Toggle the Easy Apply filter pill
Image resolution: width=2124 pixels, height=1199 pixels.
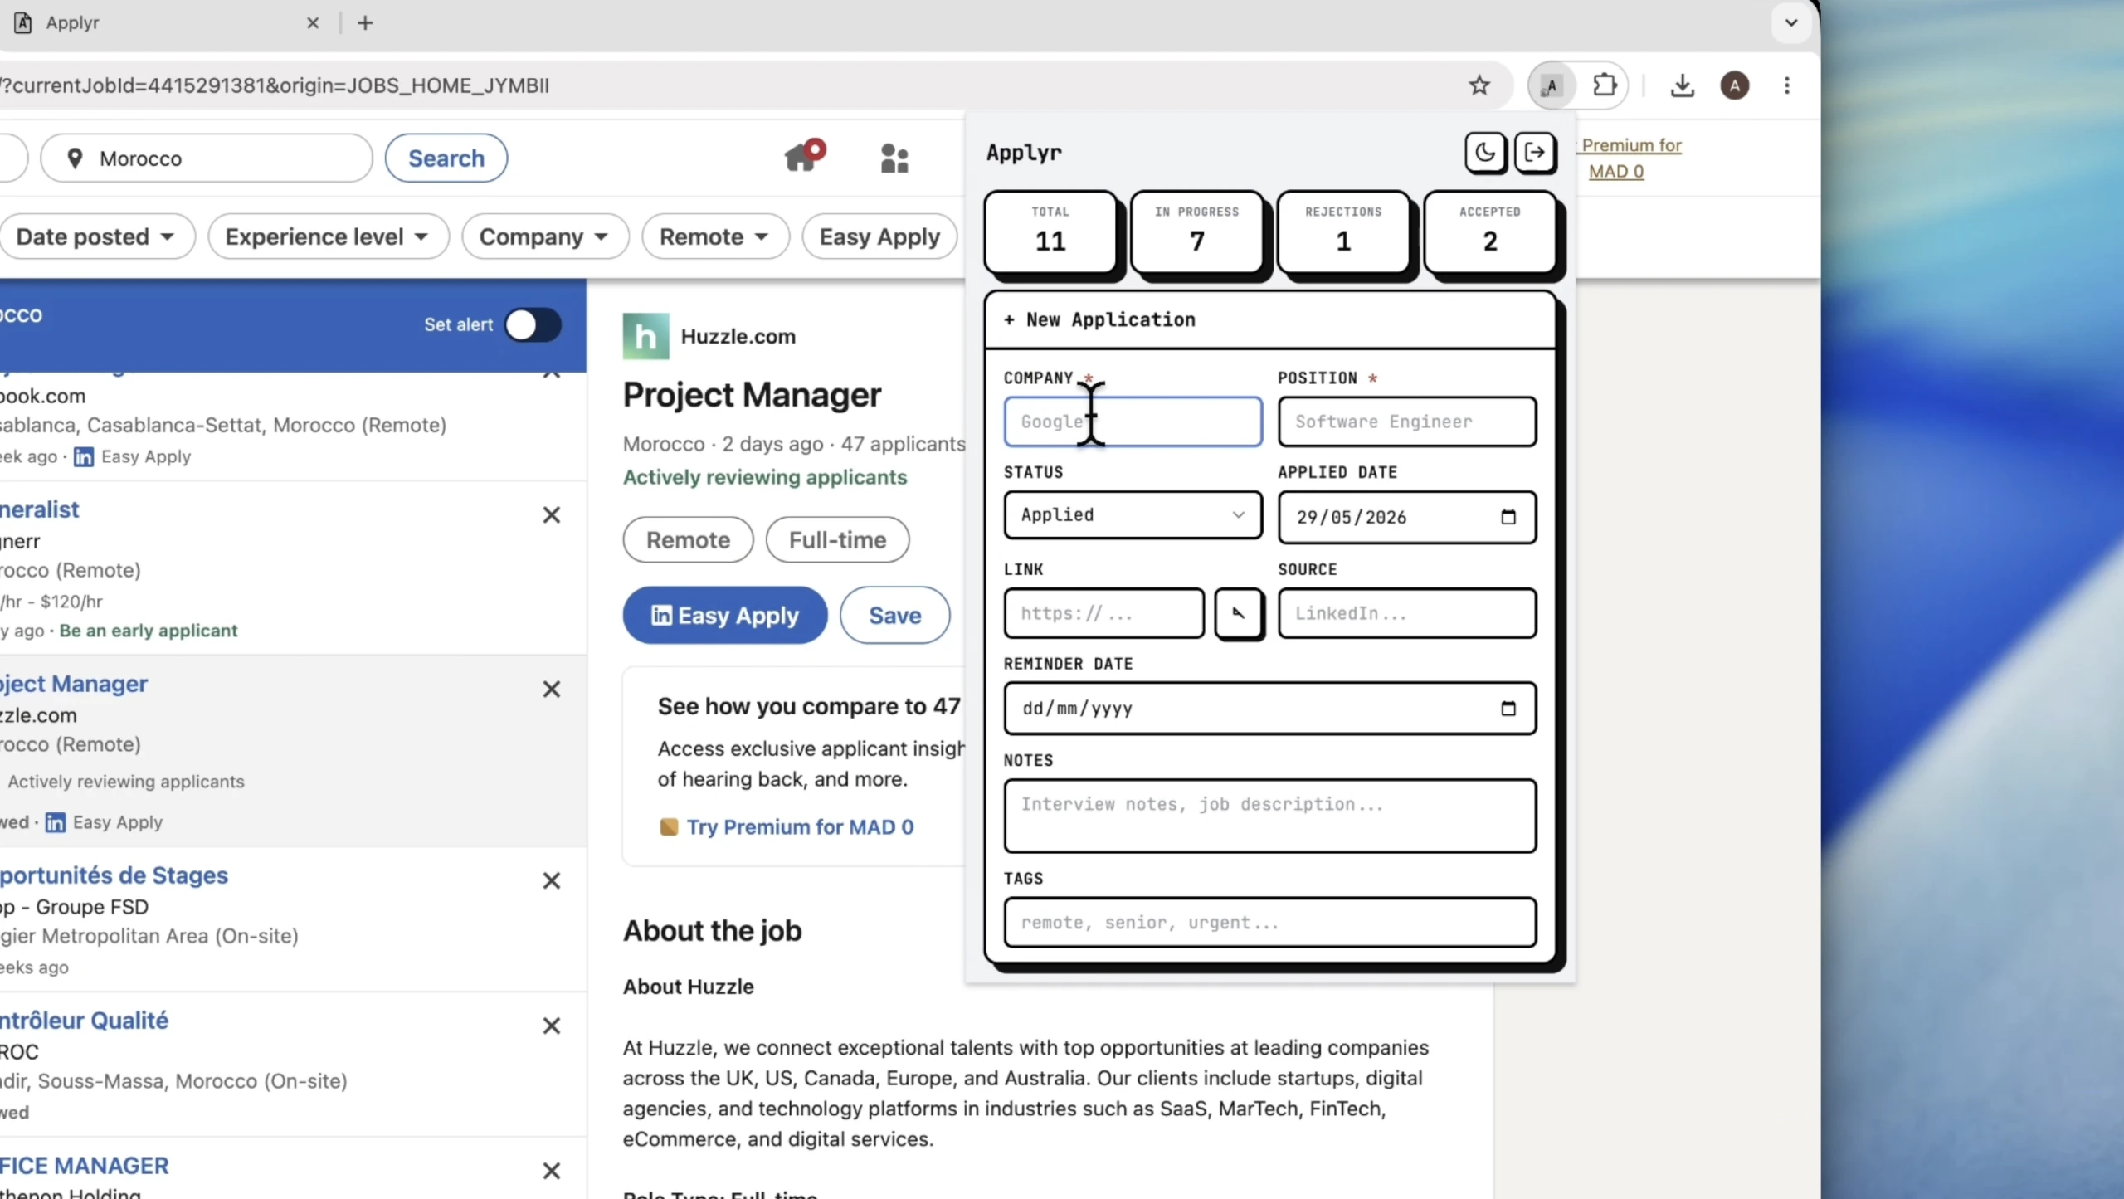pos(879,236)
